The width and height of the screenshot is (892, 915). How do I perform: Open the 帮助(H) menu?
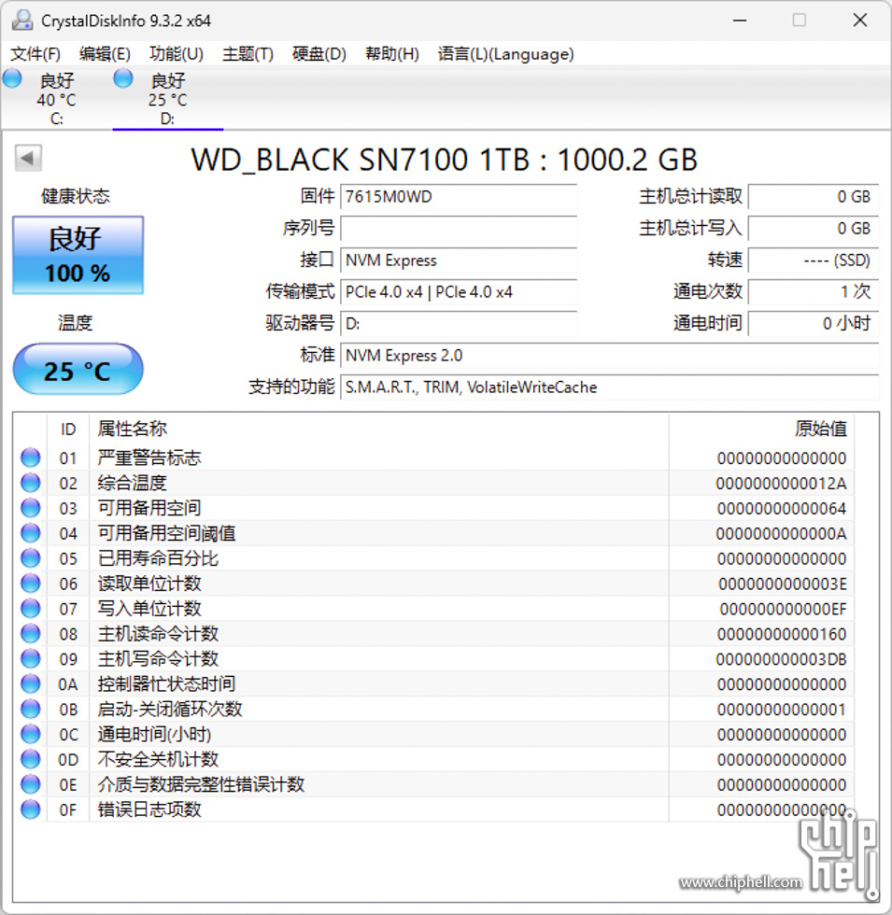[x=391, y=54]
